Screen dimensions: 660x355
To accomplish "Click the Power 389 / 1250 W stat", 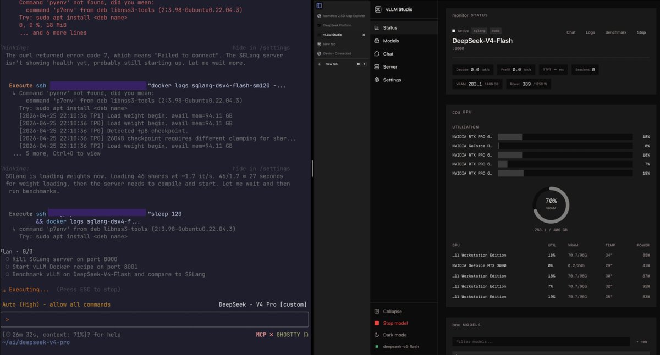I will point(529,84).
